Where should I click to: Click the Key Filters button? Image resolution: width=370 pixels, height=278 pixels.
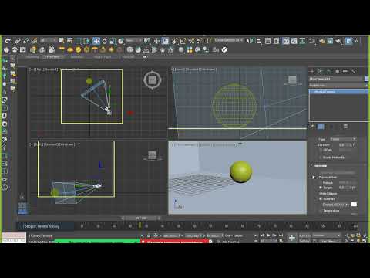coord(329,241)
